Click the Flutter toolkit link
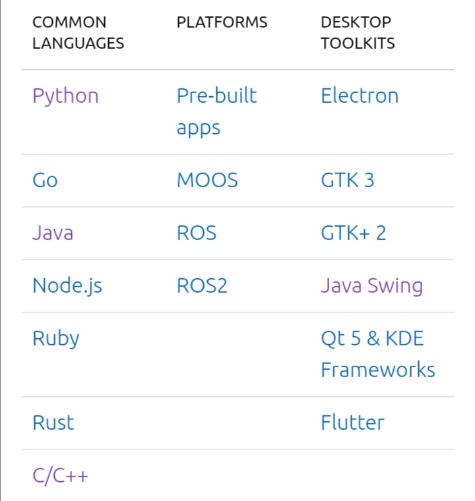Screen dimensions: 475x501 (352, 423)
